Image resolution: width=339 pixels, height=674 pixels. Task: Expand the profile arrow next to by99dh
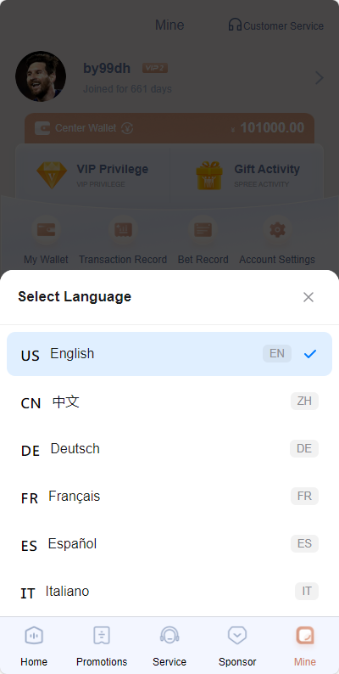[320, 78]
